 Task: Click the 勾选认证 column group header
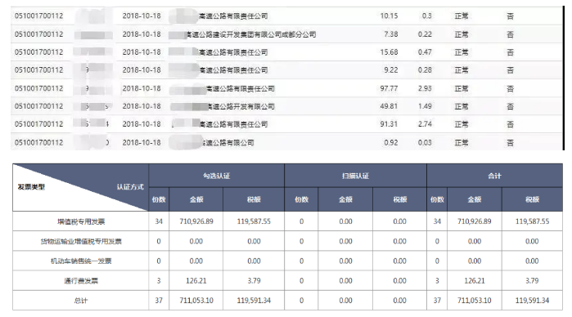coord(216,176)
